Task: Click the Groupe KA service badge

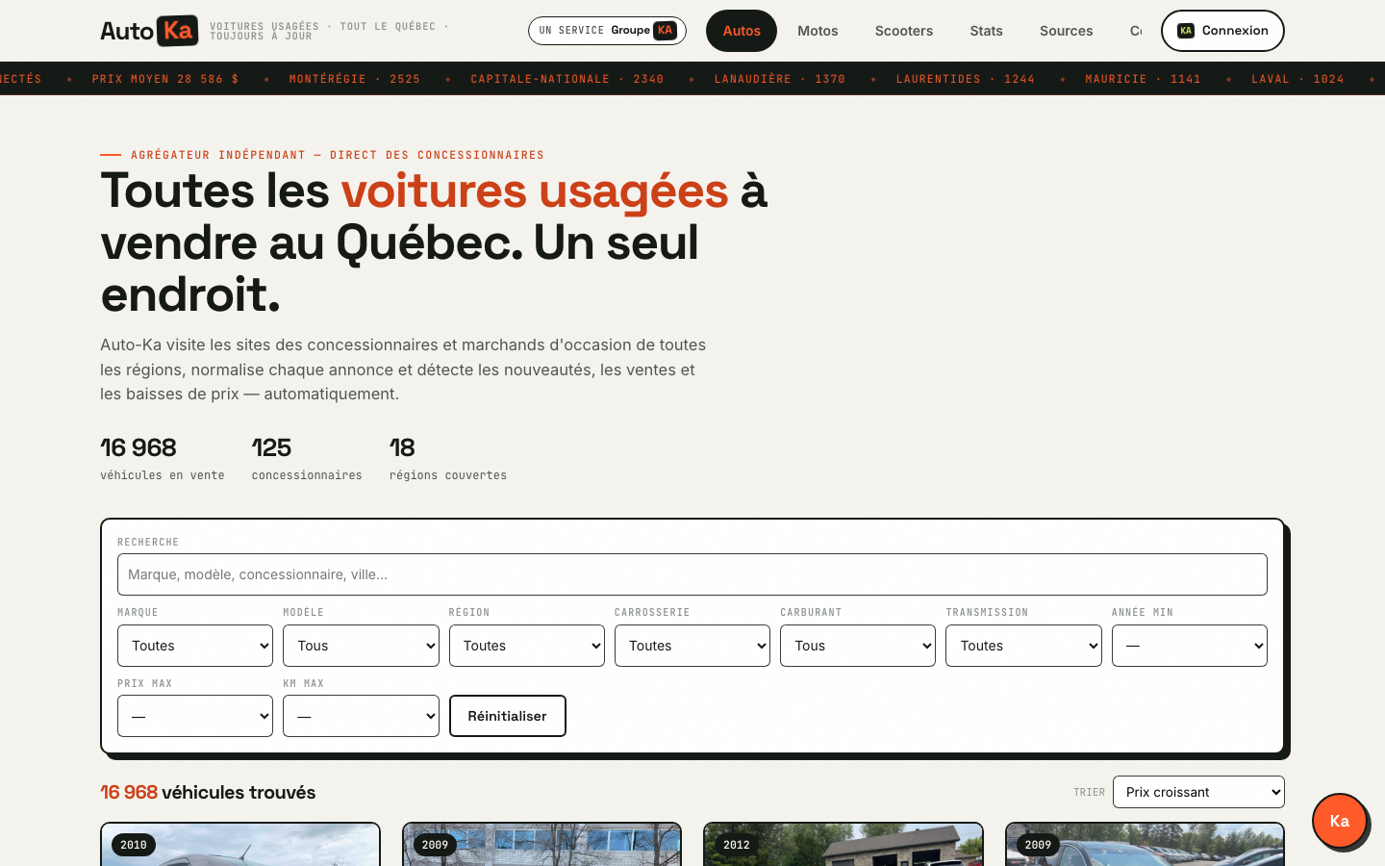Action: tap(607, 31)
